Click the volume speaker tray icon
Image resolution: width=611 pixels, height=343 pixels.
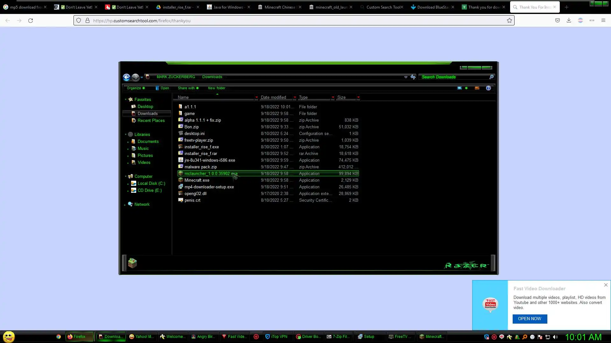(x=555, y=337)
